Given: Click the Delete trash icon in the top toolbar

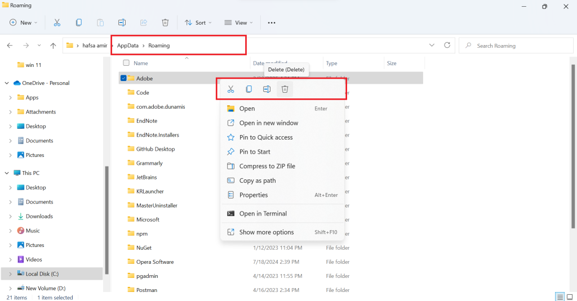Looking at the screenshot, I should click(165, 23).
